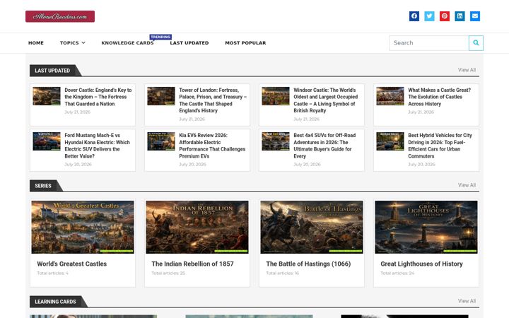
Task: Share via the Twitter icon
Action: tap(429, 16)
